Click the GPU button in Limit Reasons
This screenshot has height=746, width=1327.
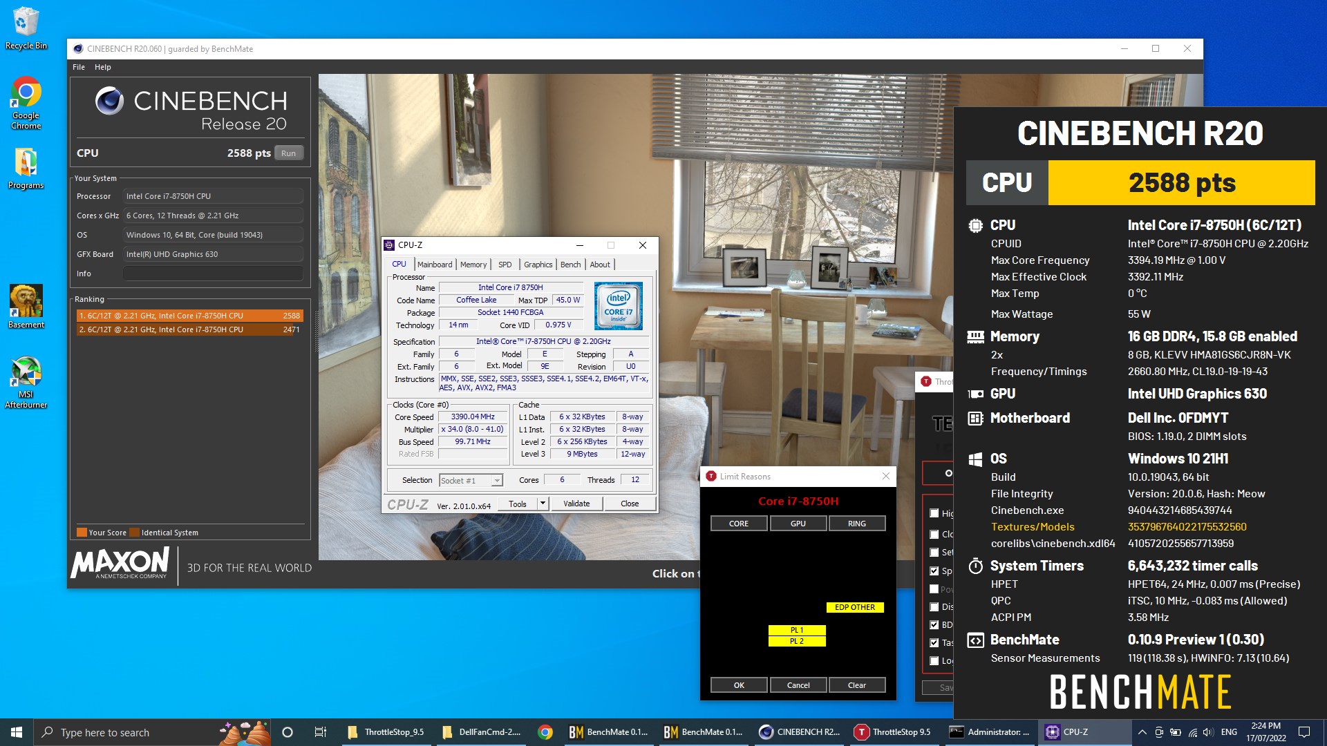[x=798, y=524]
